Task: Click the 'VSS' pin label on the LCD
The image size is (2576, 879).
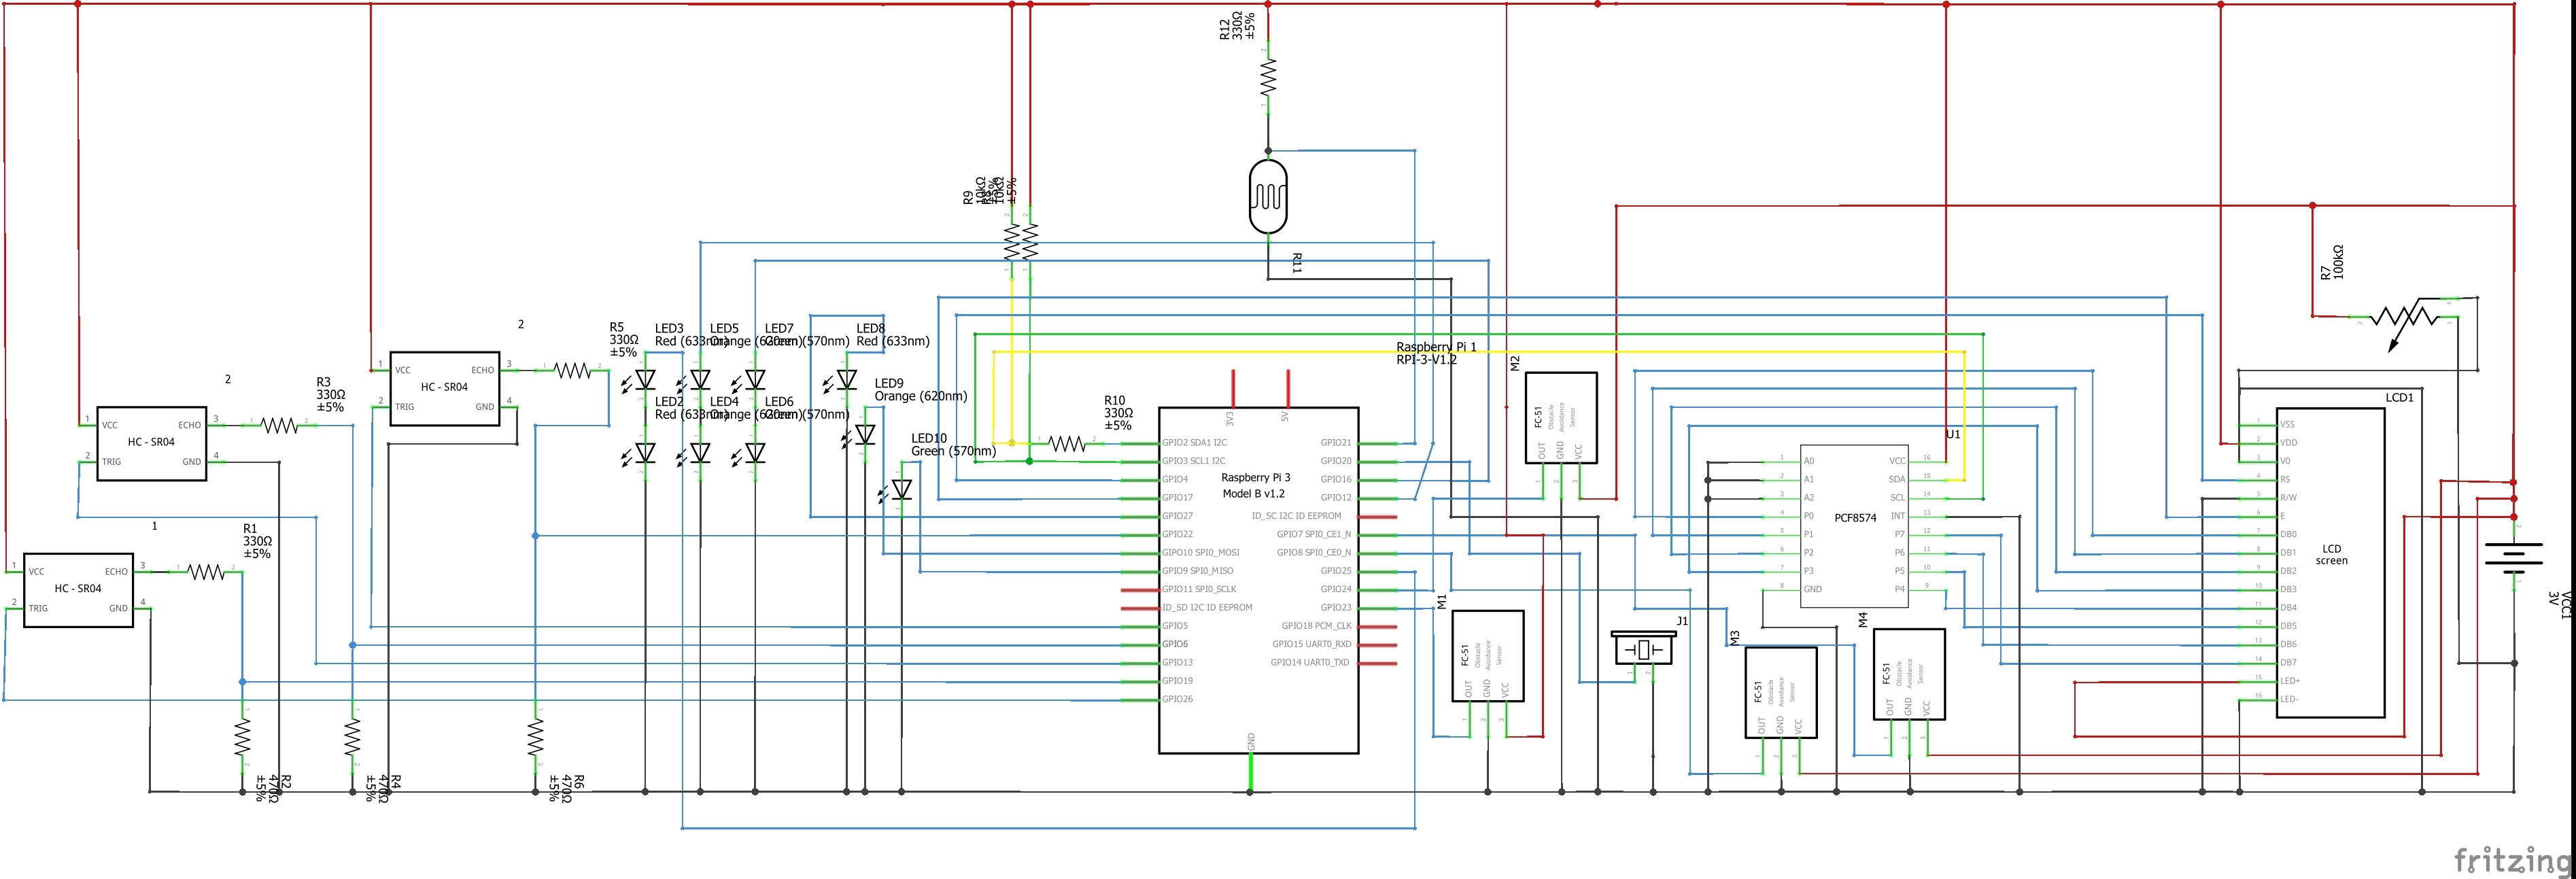Action: click(2288, 425)
